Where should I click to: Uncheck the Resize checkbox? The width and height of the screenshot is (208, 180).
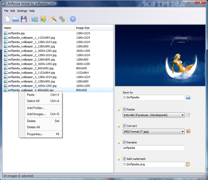click(124, 109)
